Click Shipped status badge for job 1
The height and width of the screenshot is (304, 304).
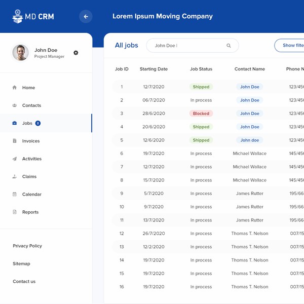[201, 87]
